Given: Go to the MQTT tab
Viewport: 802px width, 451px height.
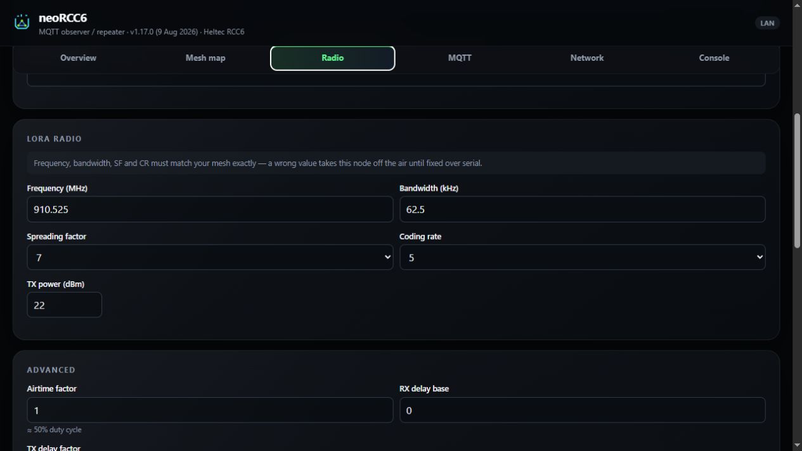Looking at the screenshot, I should [x=460, y=58].
